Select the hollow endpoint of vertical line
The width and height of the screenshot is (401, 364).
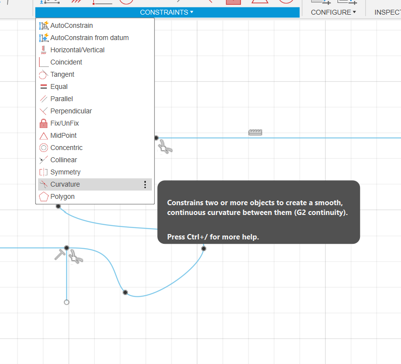(x=66, y=302)
